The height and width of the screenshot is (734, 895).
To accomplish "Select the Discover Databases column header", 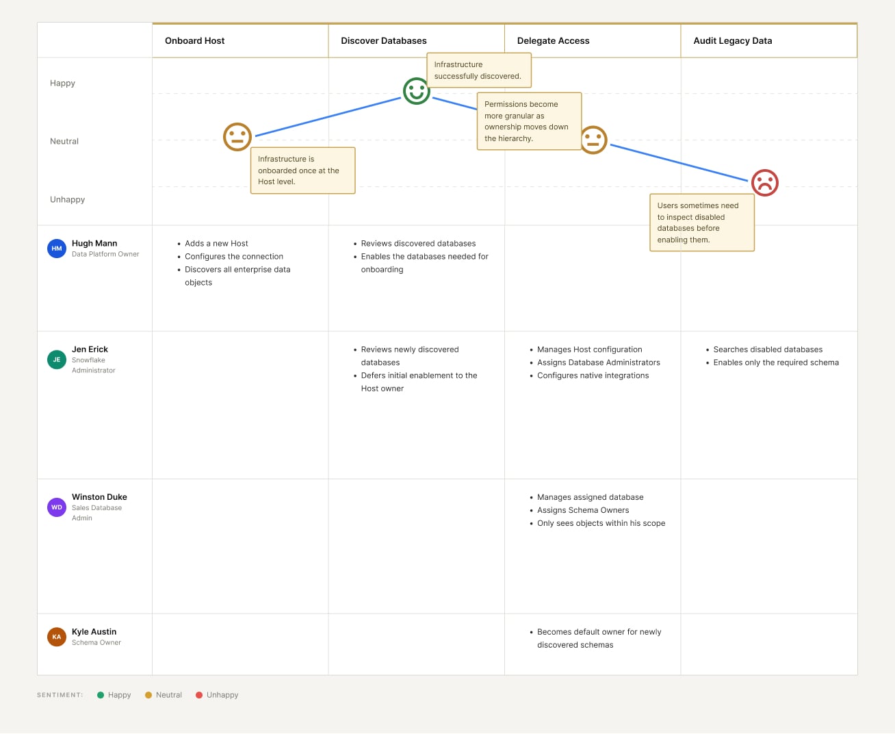I will (417, 40).
